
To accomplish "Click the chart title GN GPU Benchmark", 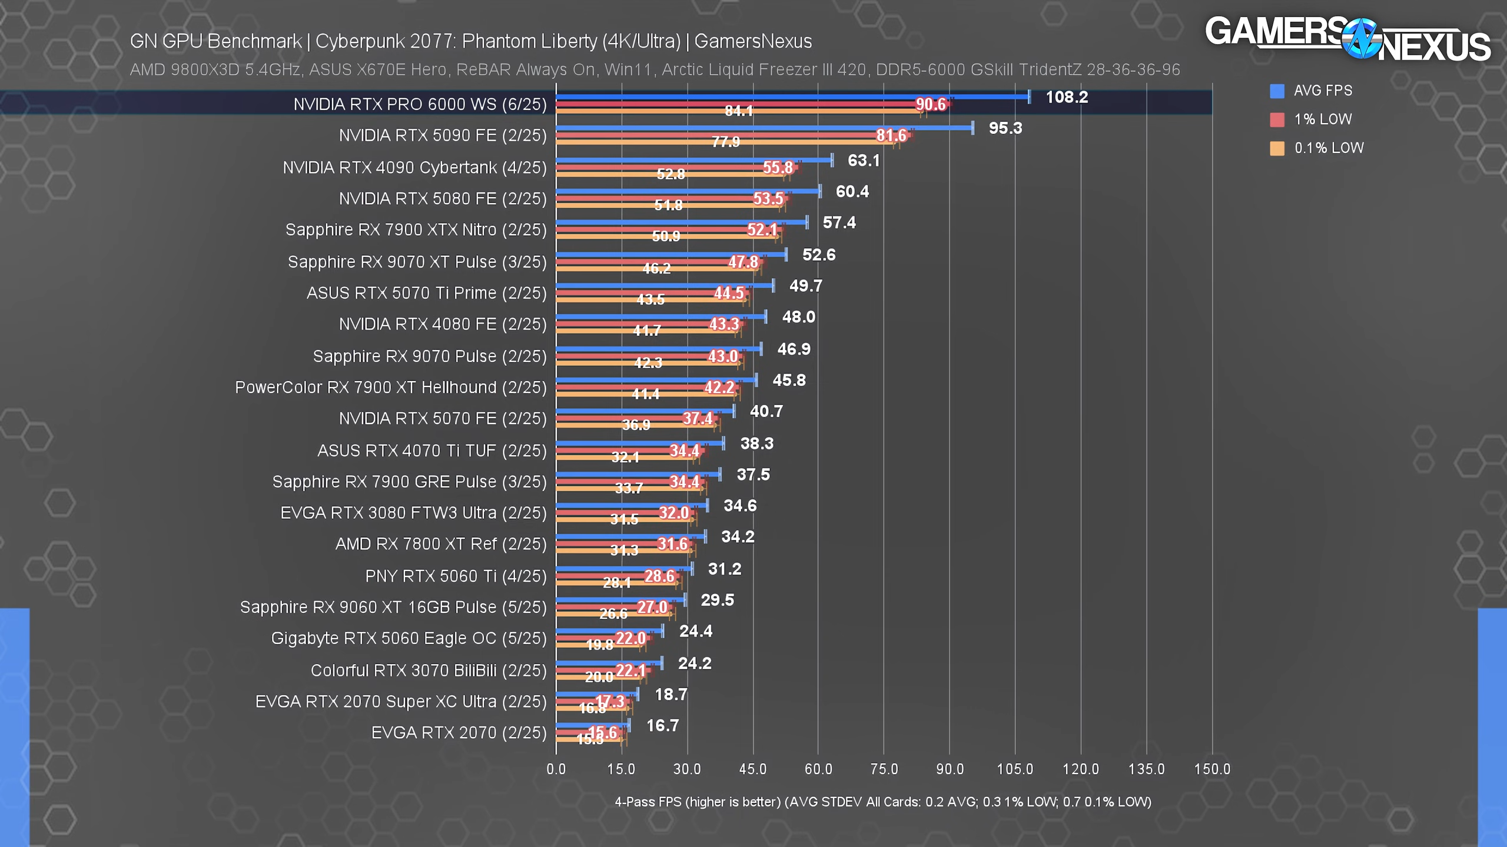I will click(470, 41).
